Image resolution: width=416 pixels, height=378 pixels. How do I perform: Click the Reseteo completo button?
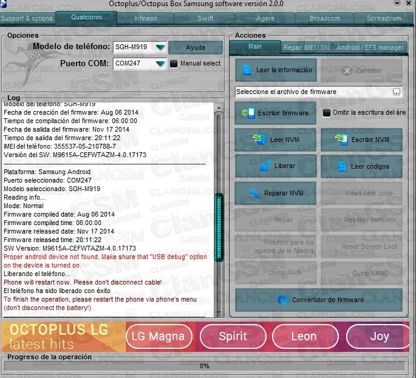[361, 220]
